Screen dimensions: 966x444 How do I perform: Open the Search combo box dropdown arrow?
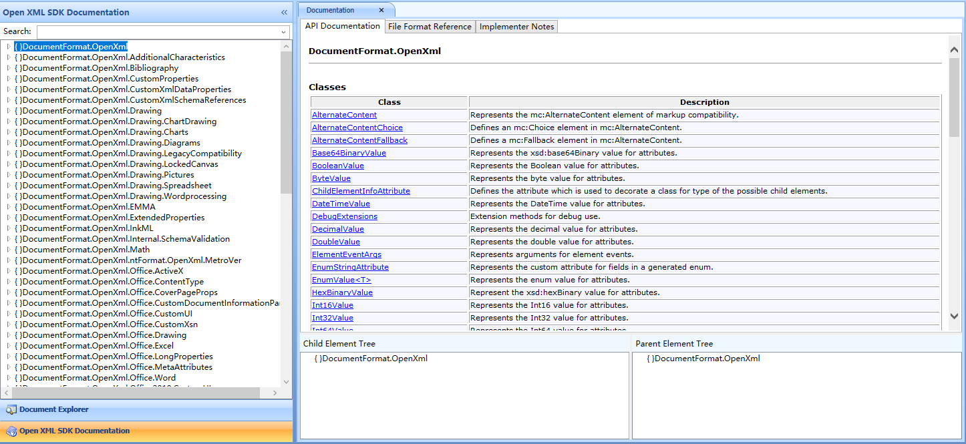pos(284,32)
